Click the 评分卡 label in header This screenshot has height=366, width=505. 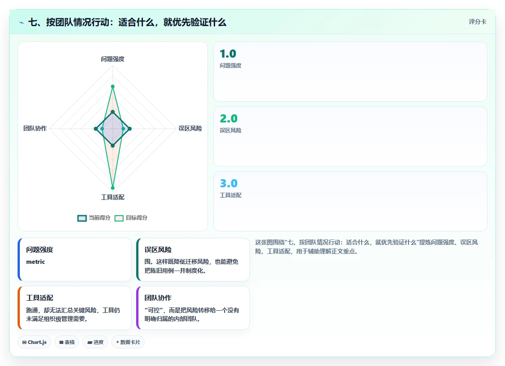point(477,22)
